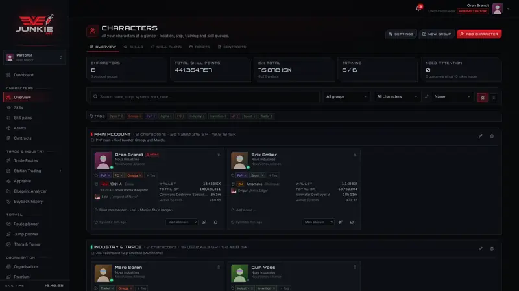
Task: Focus the character search field
Action: click(x=205, y=96)
